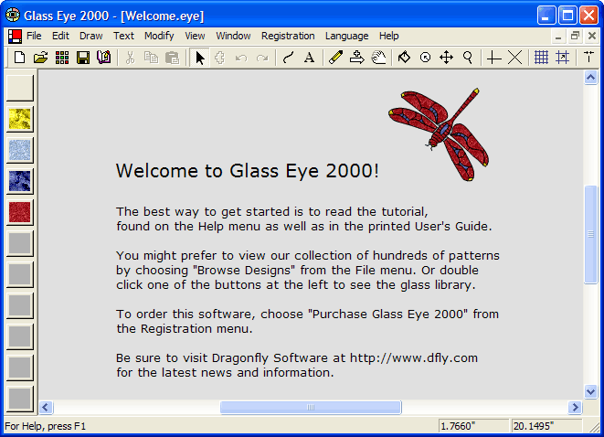The image size is (604, 437).
Task: Click the http://www.dfly.com text
Action: (x=414, y=358)
